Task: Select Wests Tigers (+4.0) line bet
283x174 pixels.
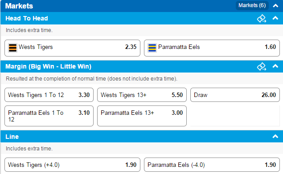Action: (x=72, y=165)
